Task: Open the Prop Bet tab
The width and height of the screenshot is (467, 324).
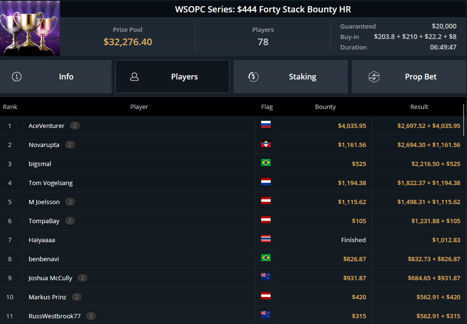Action: pos(409,77)
